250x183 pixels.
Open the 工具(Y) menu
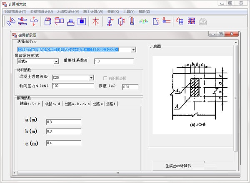129,12
